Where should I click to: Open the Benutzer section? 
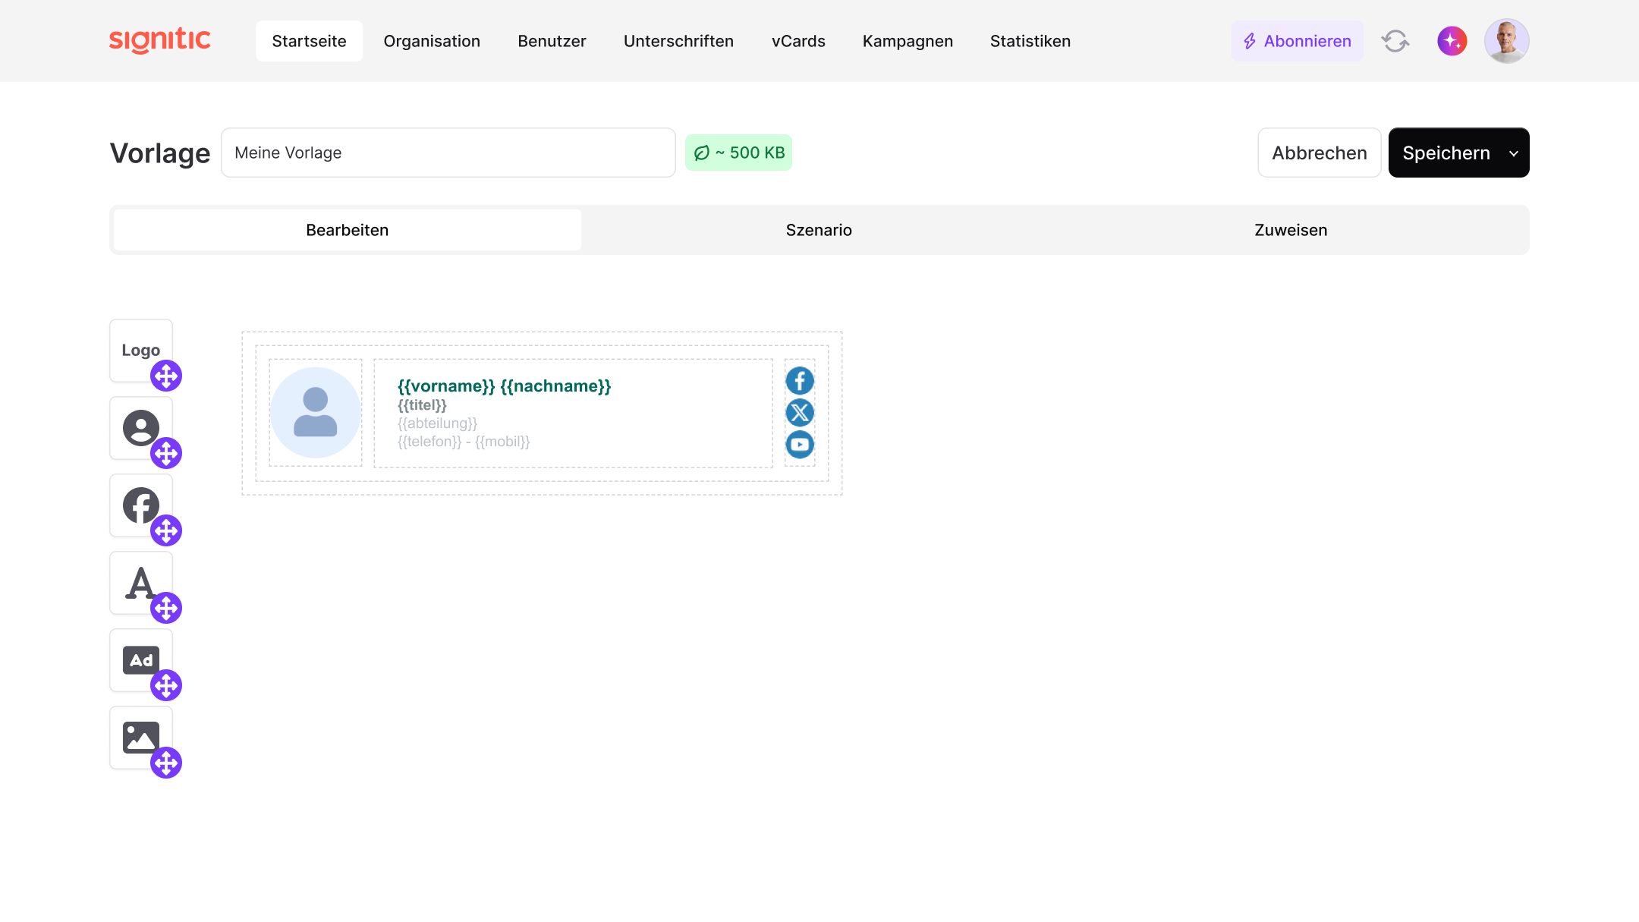point(552,41)
